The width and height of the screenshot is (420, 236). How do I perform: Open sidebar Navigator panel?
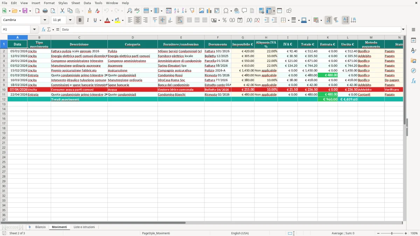413,71
